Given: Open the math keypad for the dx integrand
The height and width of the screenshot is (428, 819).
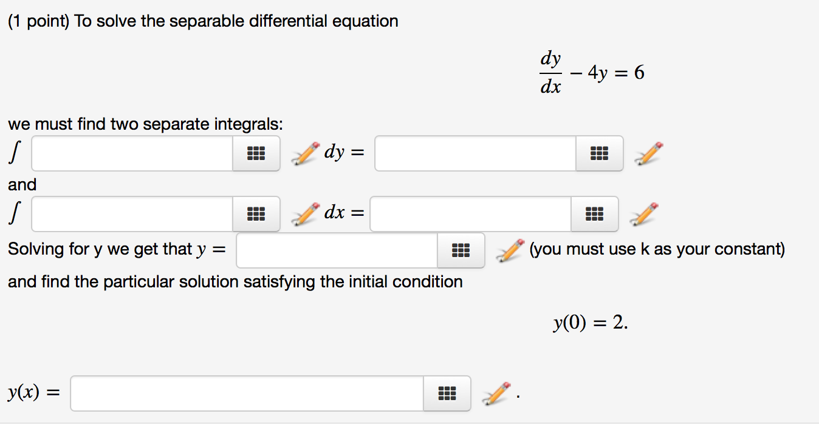Looking at the screenshot, I should [256, 214].
